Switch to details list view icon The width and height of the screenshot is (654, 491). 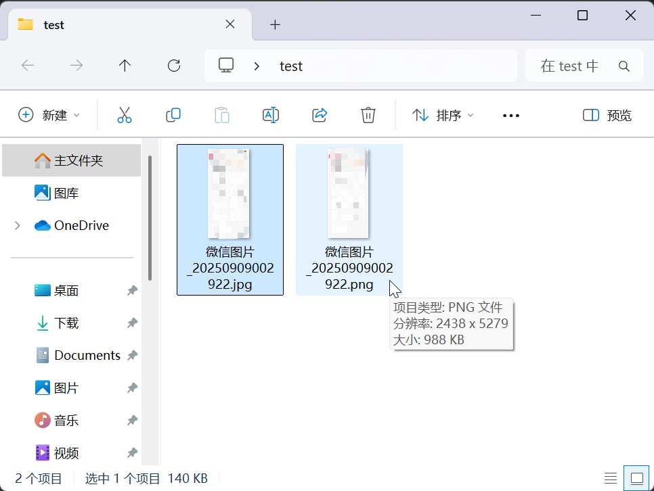[x=611, y=478]
